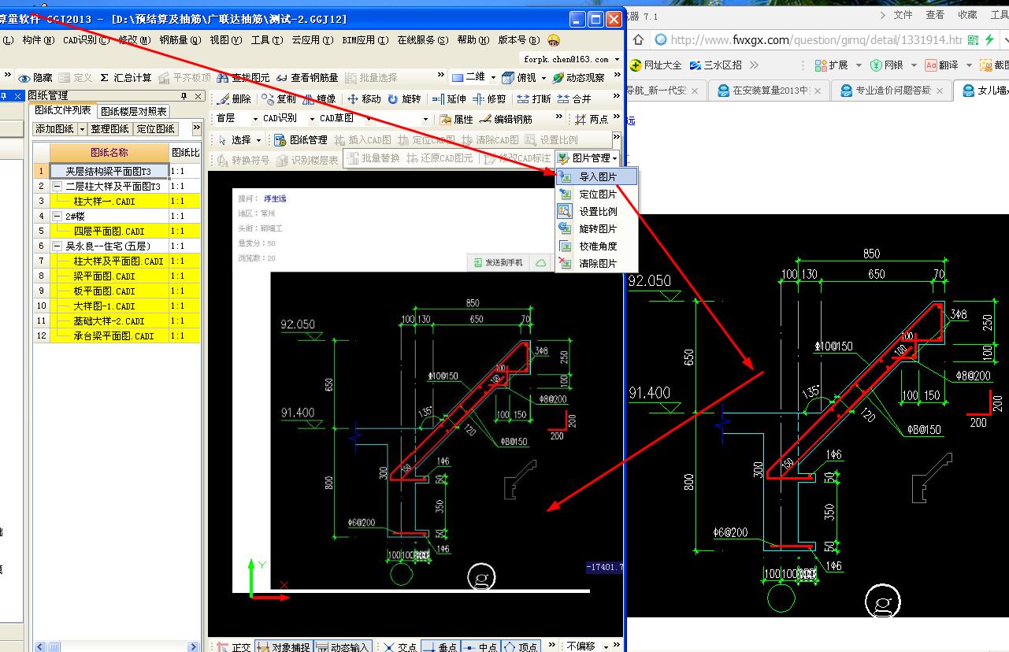Open the 属性 properties panel
Viewport: 1009px width, 652px height.
click(457, 119)
